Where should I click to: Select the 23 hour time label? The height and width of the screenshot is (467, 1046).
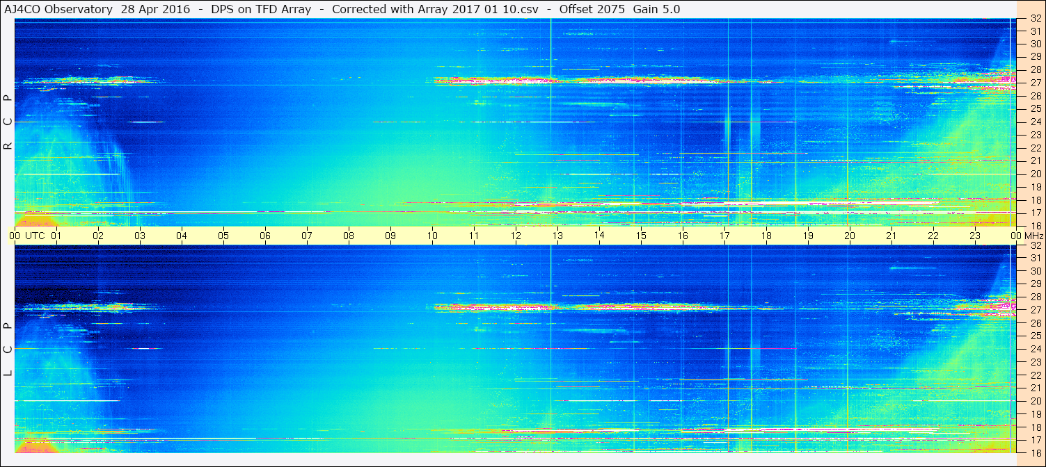click(x=974, y=236)
